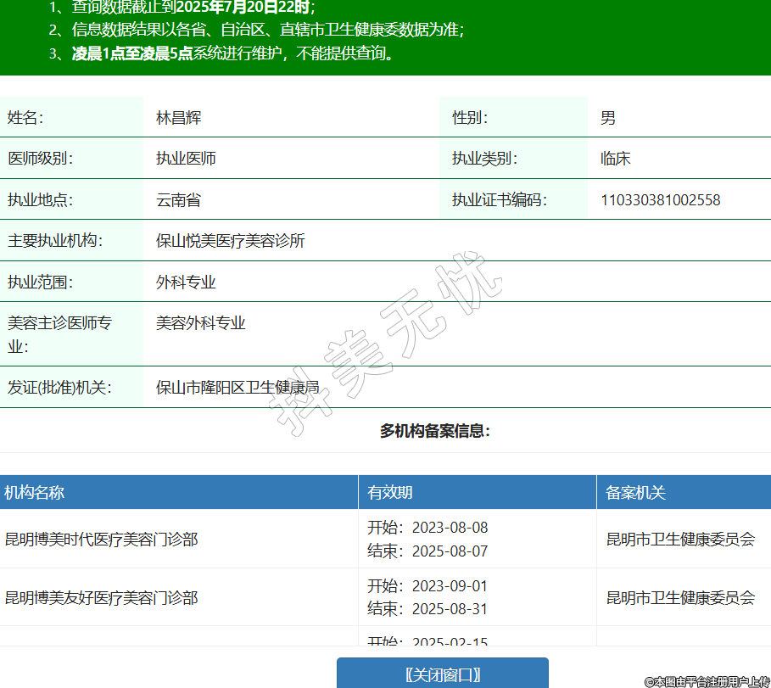
Task: Click the physician level value 执业医师
Action: [x=186, y=159]
